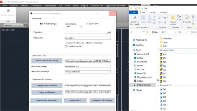This screenshot has width=197, height=111.
Task: Click the Explorer search box
Action: coord(191,32)
